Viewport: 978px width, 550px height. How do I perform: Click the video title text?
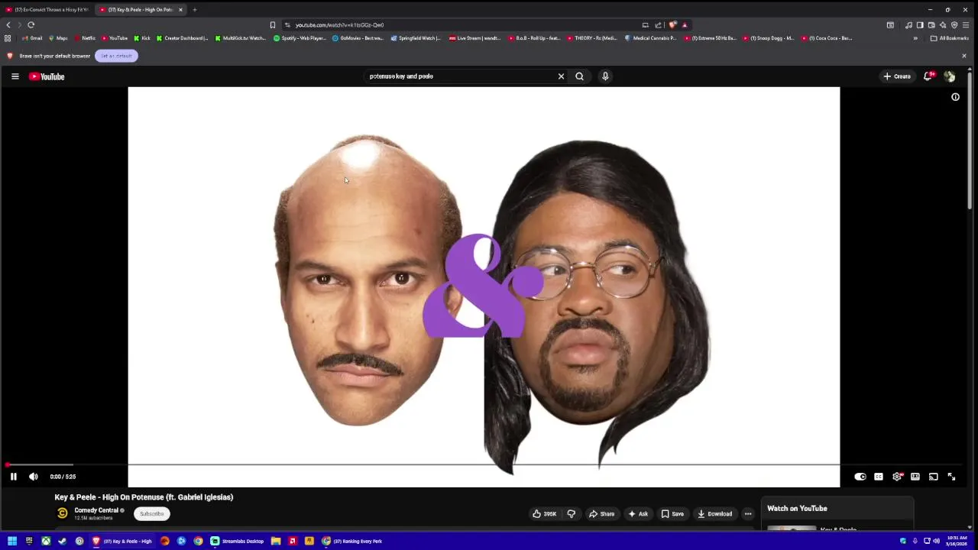point(144,497)
